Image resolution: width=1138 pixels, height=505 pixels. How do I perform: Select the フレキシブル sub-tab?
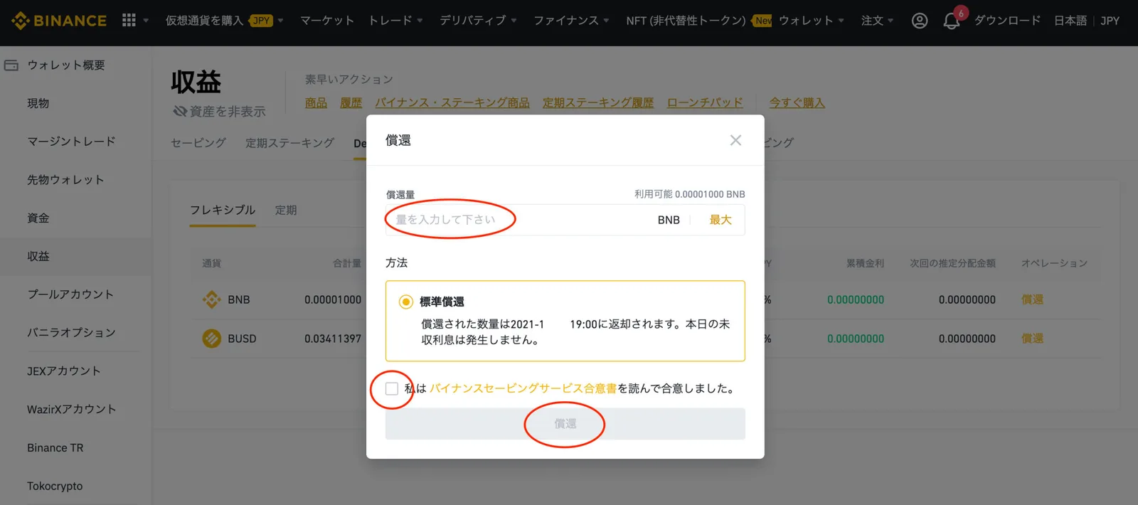(223, 210)
